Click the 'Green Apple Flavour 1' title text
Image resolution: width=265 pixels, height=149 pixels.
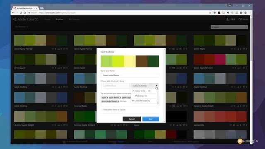point(203,68)
